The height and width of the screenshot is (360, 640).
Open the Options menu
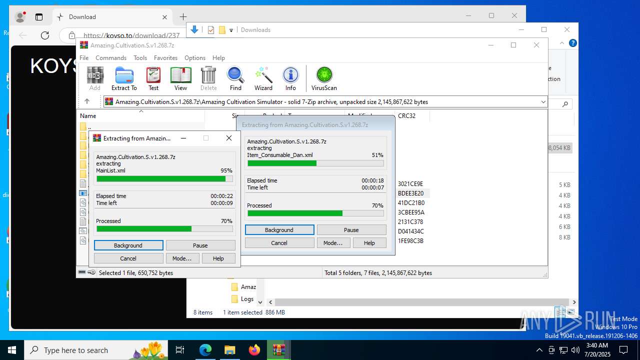click(x=195, y=58)
